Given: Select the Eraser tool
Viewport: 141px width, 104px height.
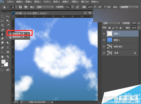Looking at the screenshot, I should click(x=2, y=39).
